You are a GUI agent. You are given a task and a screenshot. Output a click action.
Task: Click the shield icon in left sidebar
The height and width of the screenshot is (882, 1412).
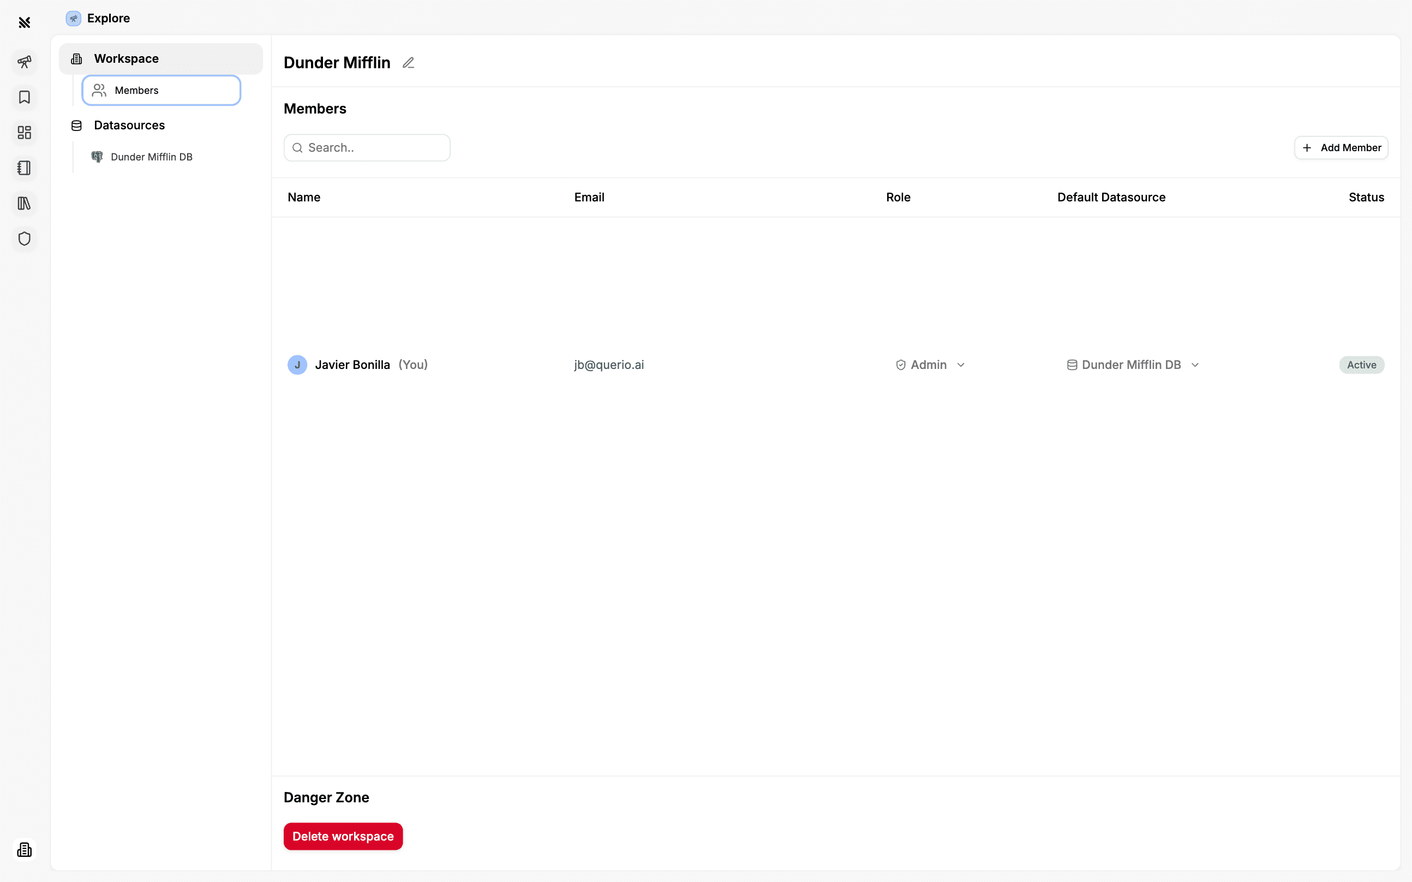24,239
